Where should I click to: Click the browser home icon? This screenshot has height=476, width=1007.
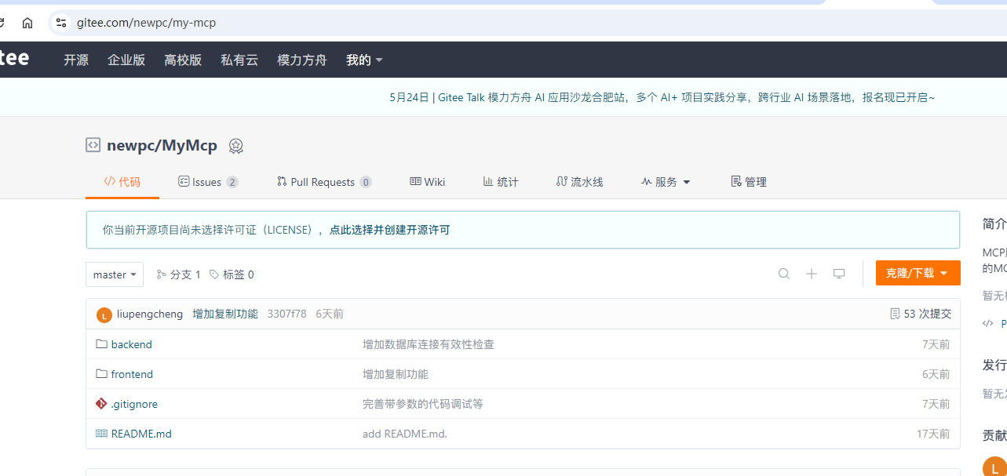pyautogui.click(x=27, y=23)
